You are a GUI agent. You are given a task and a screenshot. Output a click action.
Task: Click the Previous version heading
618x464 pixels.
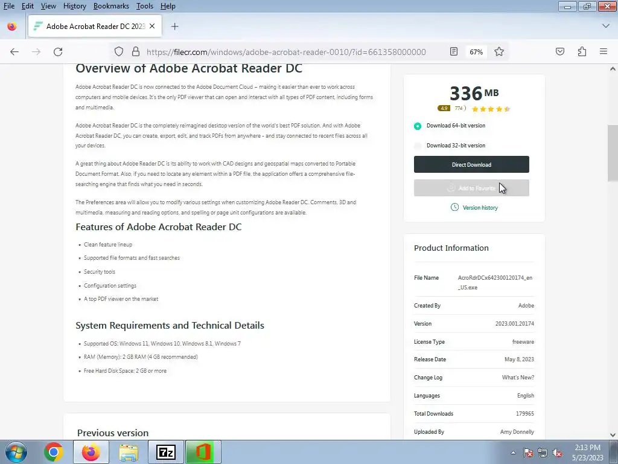(x=113, y=433)
